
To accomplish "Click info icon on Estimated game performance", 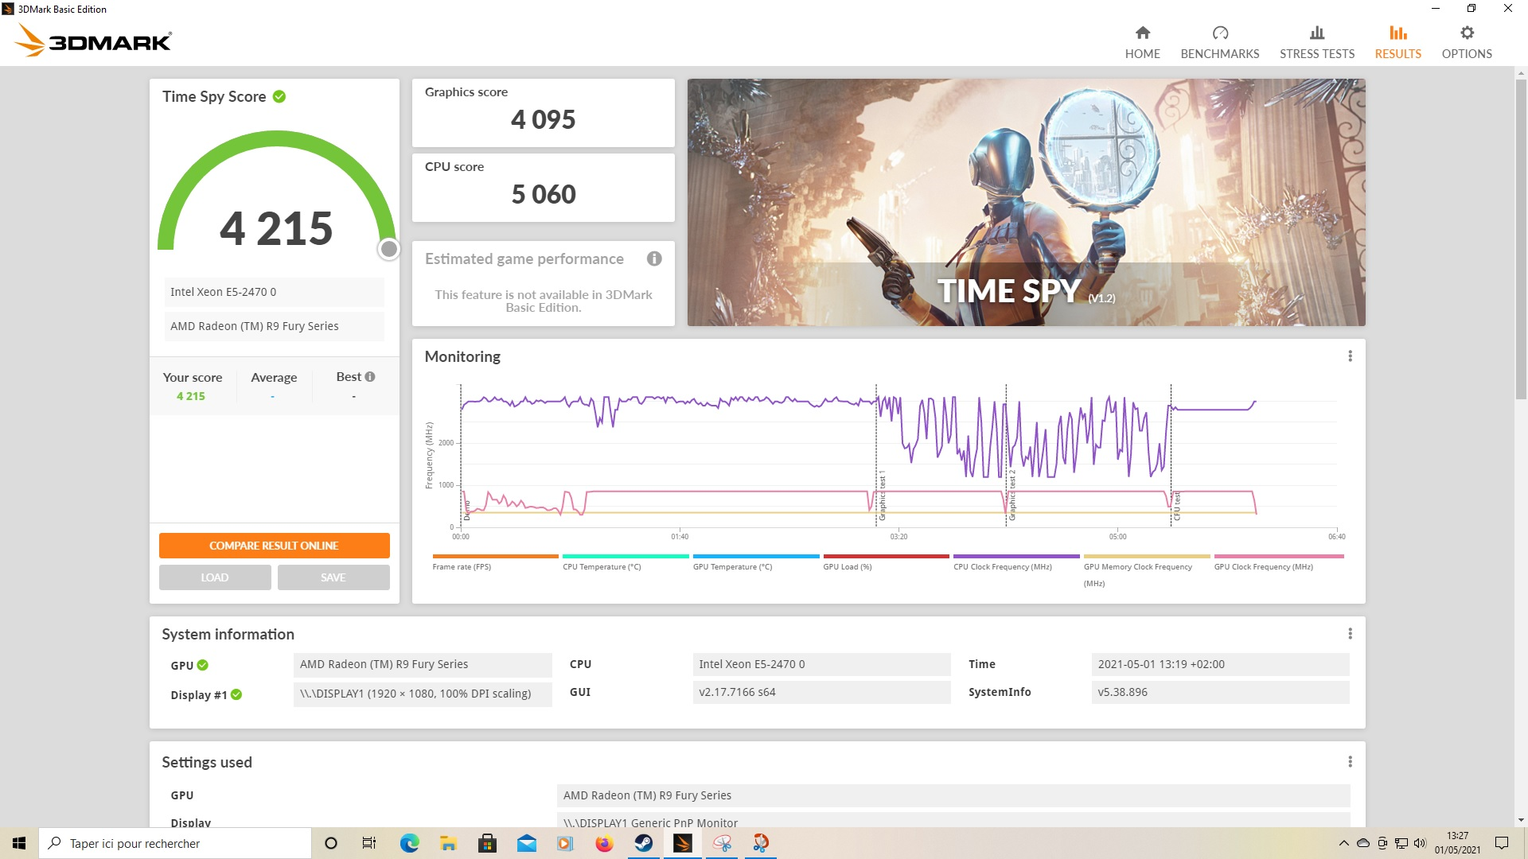I will tap(654, 258).
